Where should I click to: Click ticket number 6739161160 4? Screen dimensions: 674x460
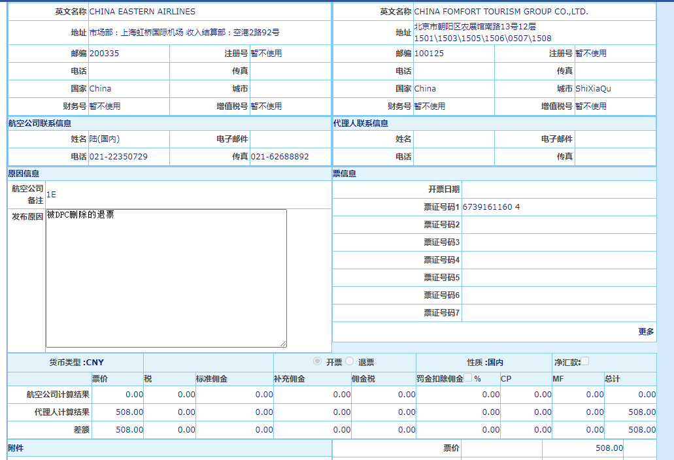[x=491, y=207]
